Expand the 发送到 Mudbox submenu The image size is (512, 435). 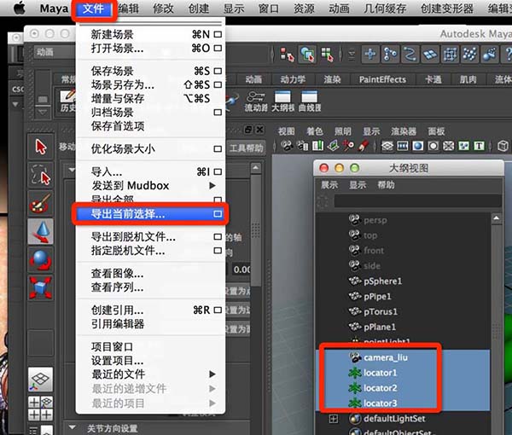(212, 185)
